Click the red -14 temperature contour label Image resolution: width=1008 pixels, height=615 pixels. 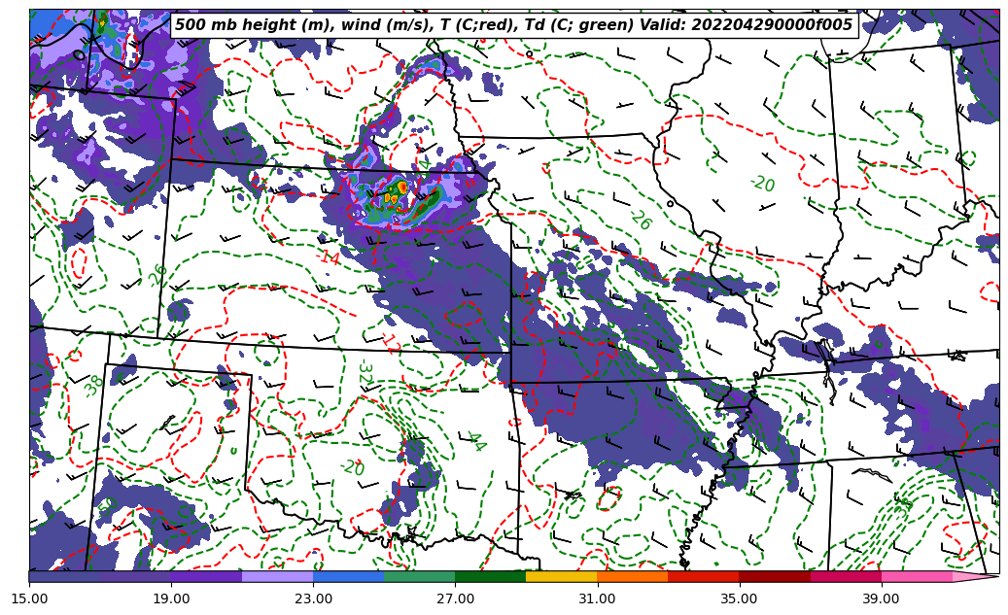coord(329,258)
